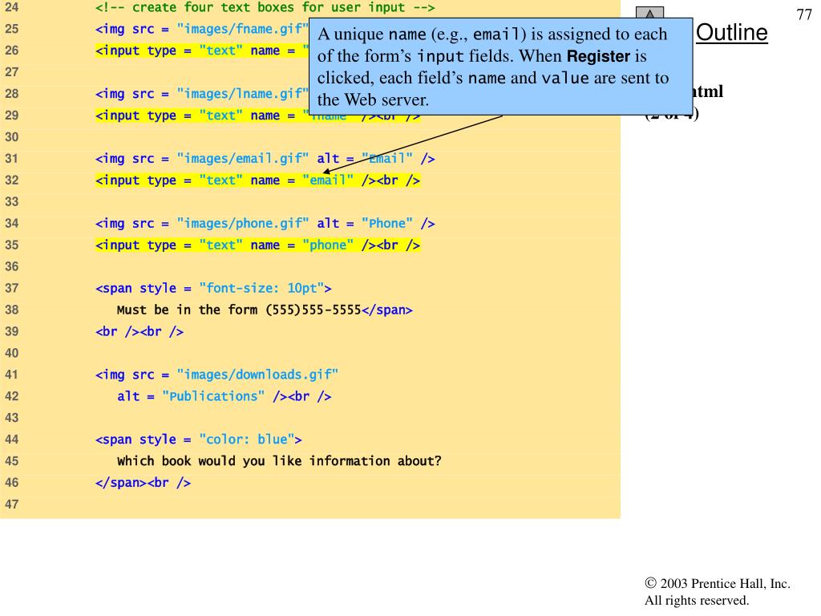This screenshot has height=616, width=821.
Task: Click line number 33
Action: point(11,201)
